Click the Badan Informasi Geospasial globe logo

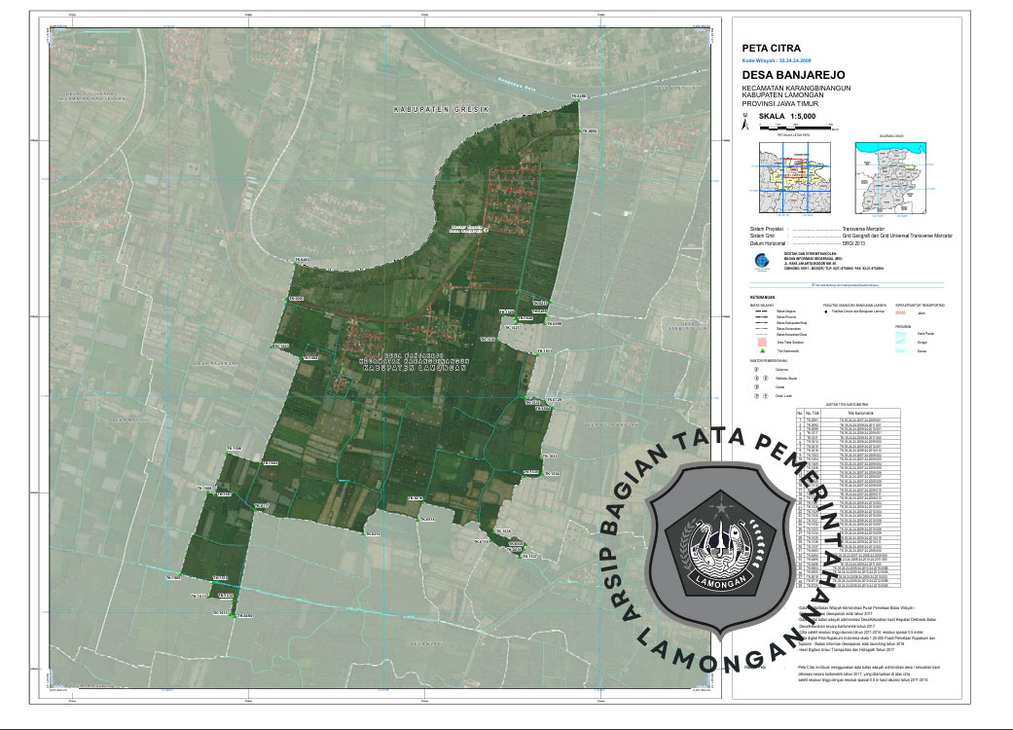[x=761, y=261]
